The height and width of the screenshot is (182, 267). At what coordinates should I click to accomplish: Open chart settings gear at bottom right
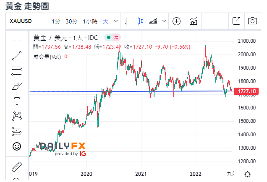point(248,174)
